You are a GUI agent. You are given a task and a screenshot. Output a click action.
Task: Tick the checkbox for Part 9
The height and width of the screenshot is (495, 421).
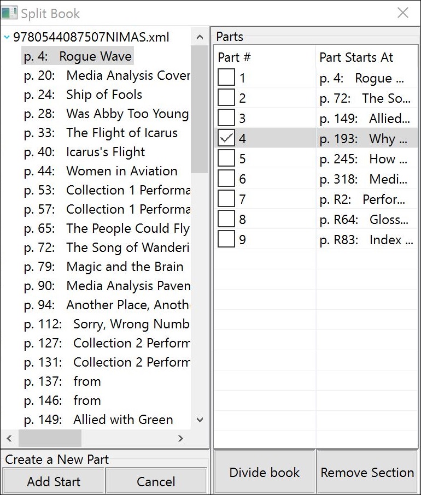pos(226,240)
